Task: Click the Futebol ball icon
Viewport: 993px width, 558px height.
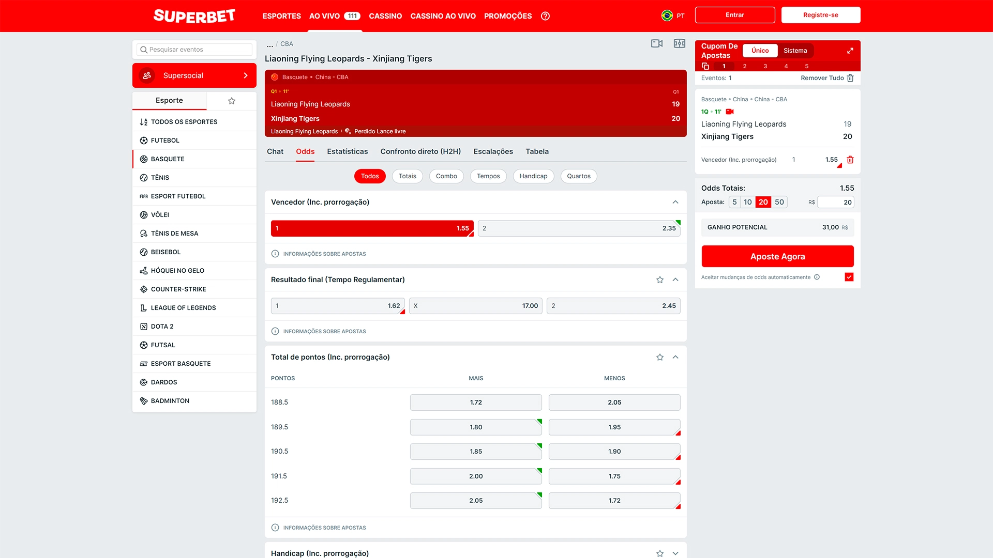Action: 144,141
